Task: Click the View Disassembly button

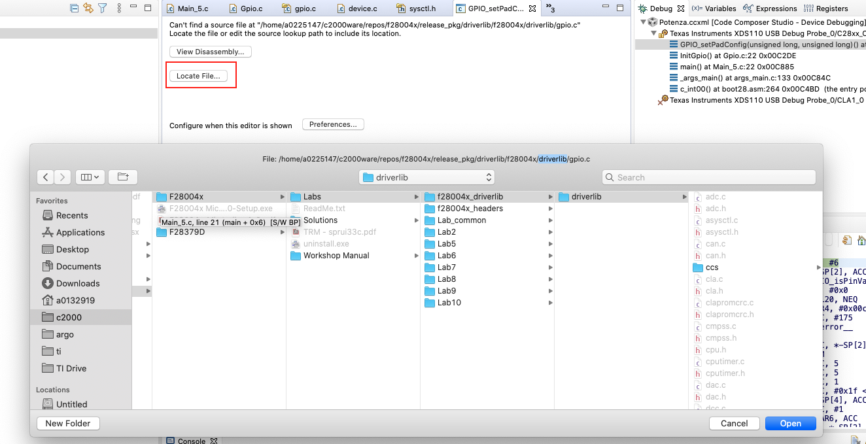Action: (x=210, y=51)
